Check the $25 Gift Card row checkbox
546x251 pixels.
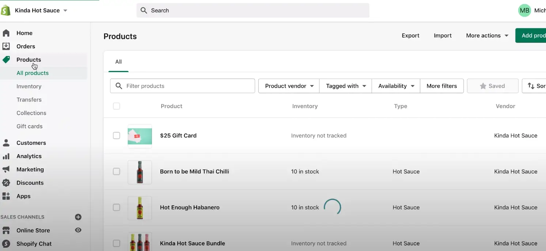(x=117, y=136)
